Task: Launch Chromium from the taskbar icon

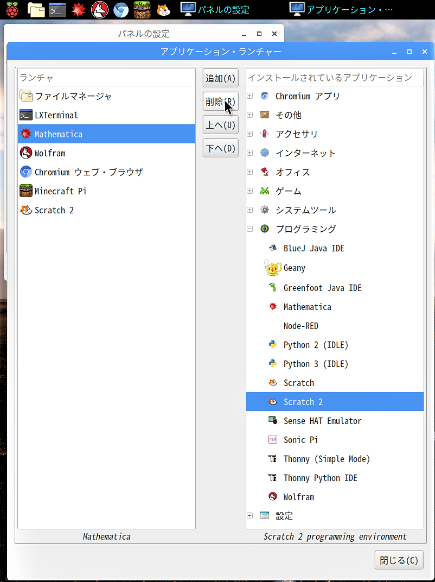Action: click(121, 10)
